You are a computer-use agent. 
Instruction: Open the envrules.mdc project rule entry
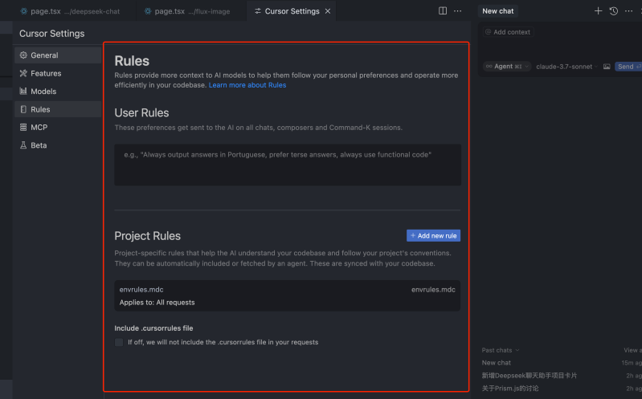[288, 295]
